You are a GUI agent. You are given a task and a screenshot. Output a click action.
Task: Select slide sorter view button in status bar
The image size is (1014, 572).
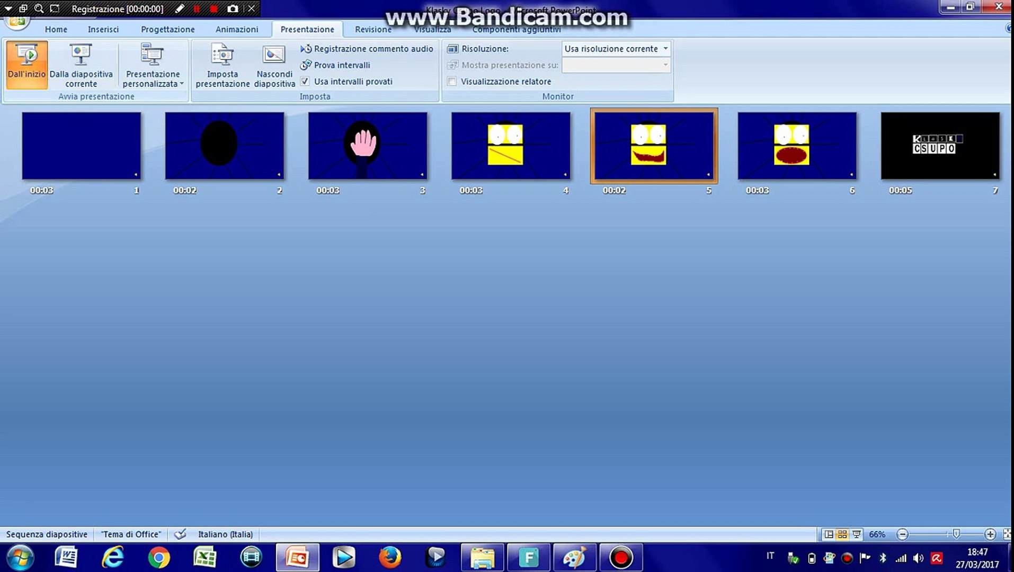click(842, 534)
